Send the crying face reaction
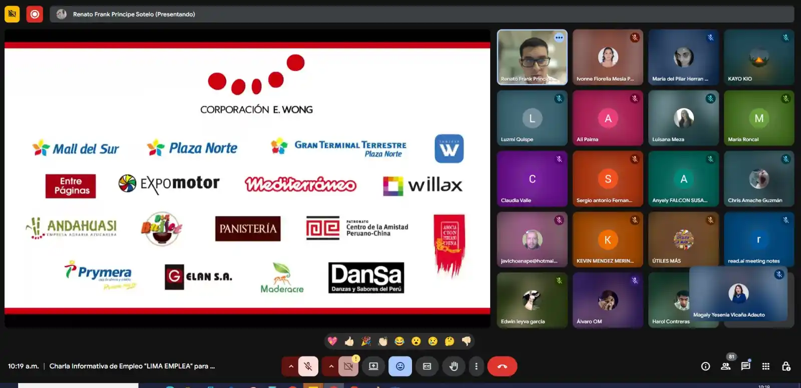Screen dimensions: 801x388 click(433, 341)
